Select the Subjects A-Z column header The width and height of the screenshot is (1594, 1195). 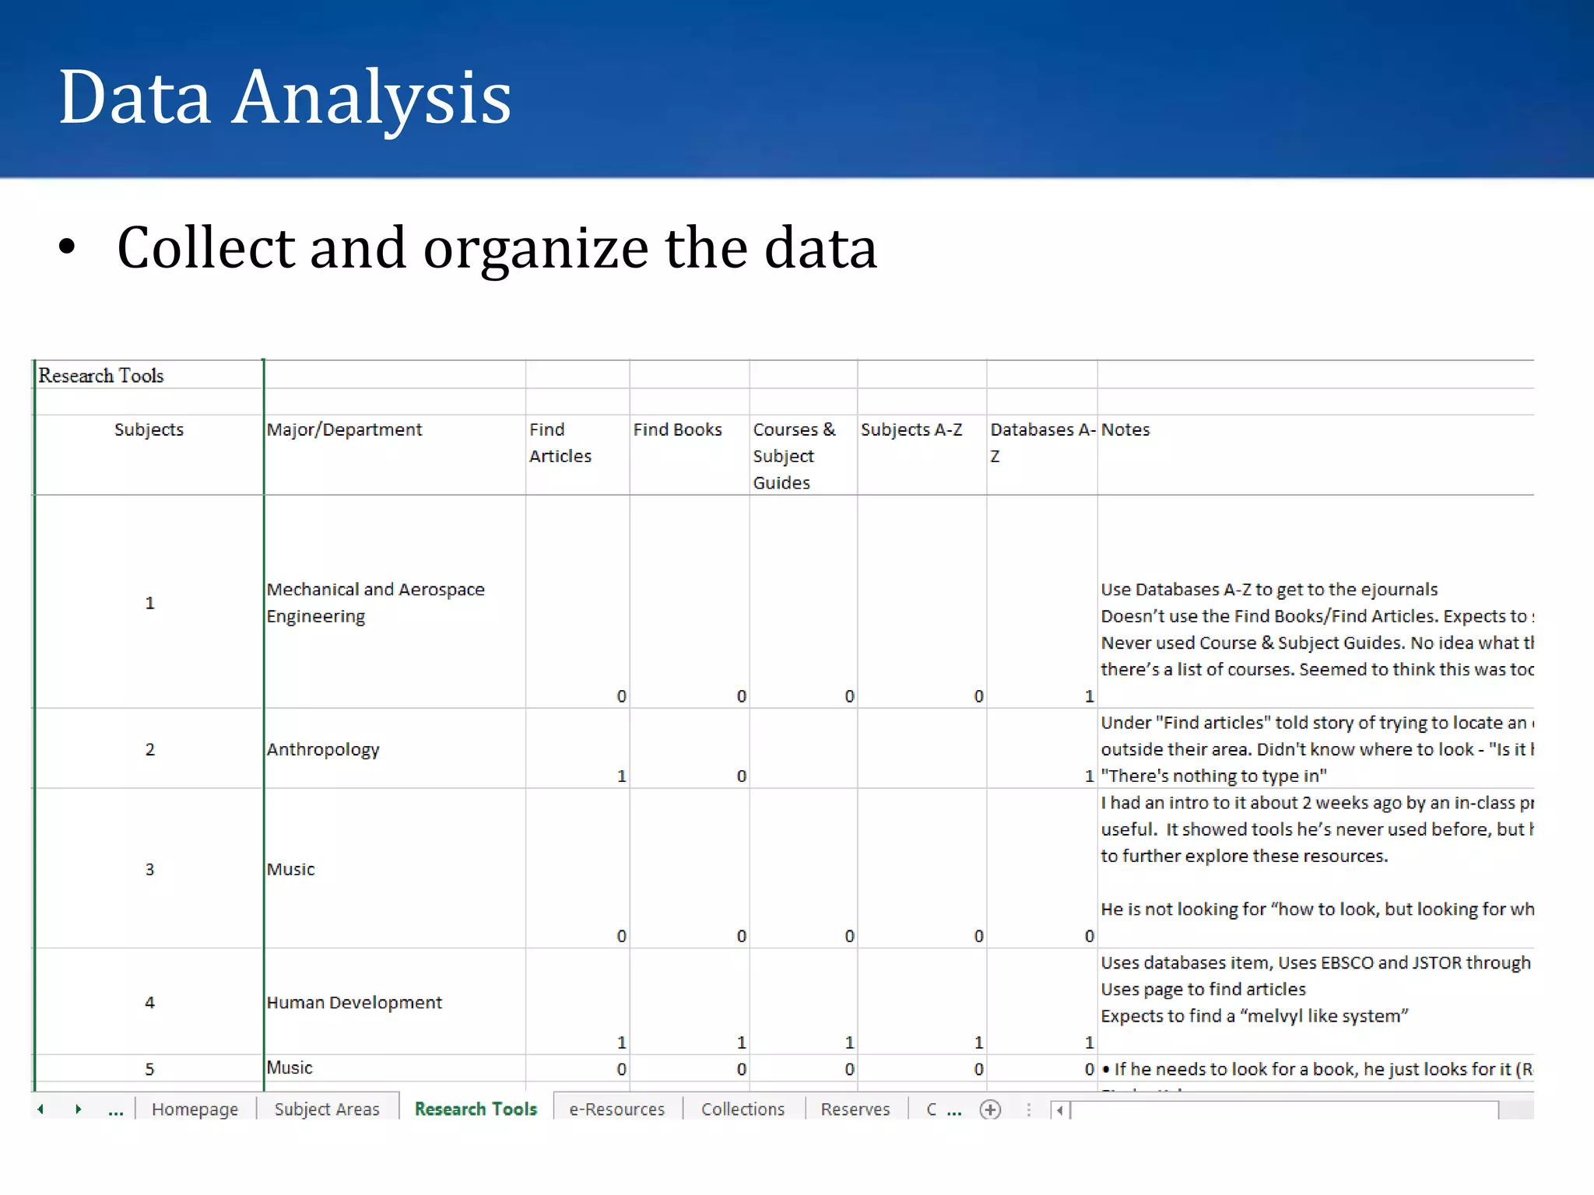point(922,454)
